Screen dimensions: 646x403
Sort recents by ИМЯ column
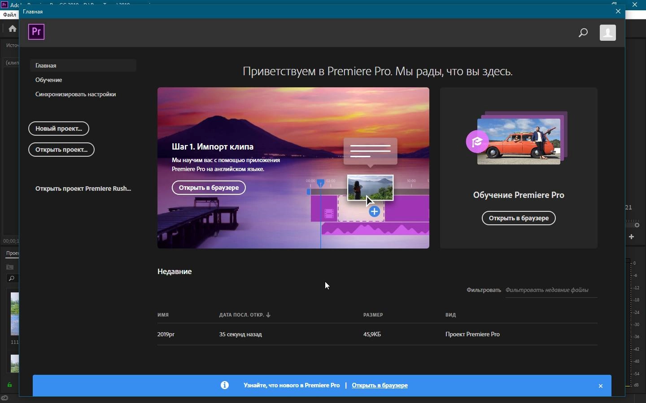click(163, 315)
